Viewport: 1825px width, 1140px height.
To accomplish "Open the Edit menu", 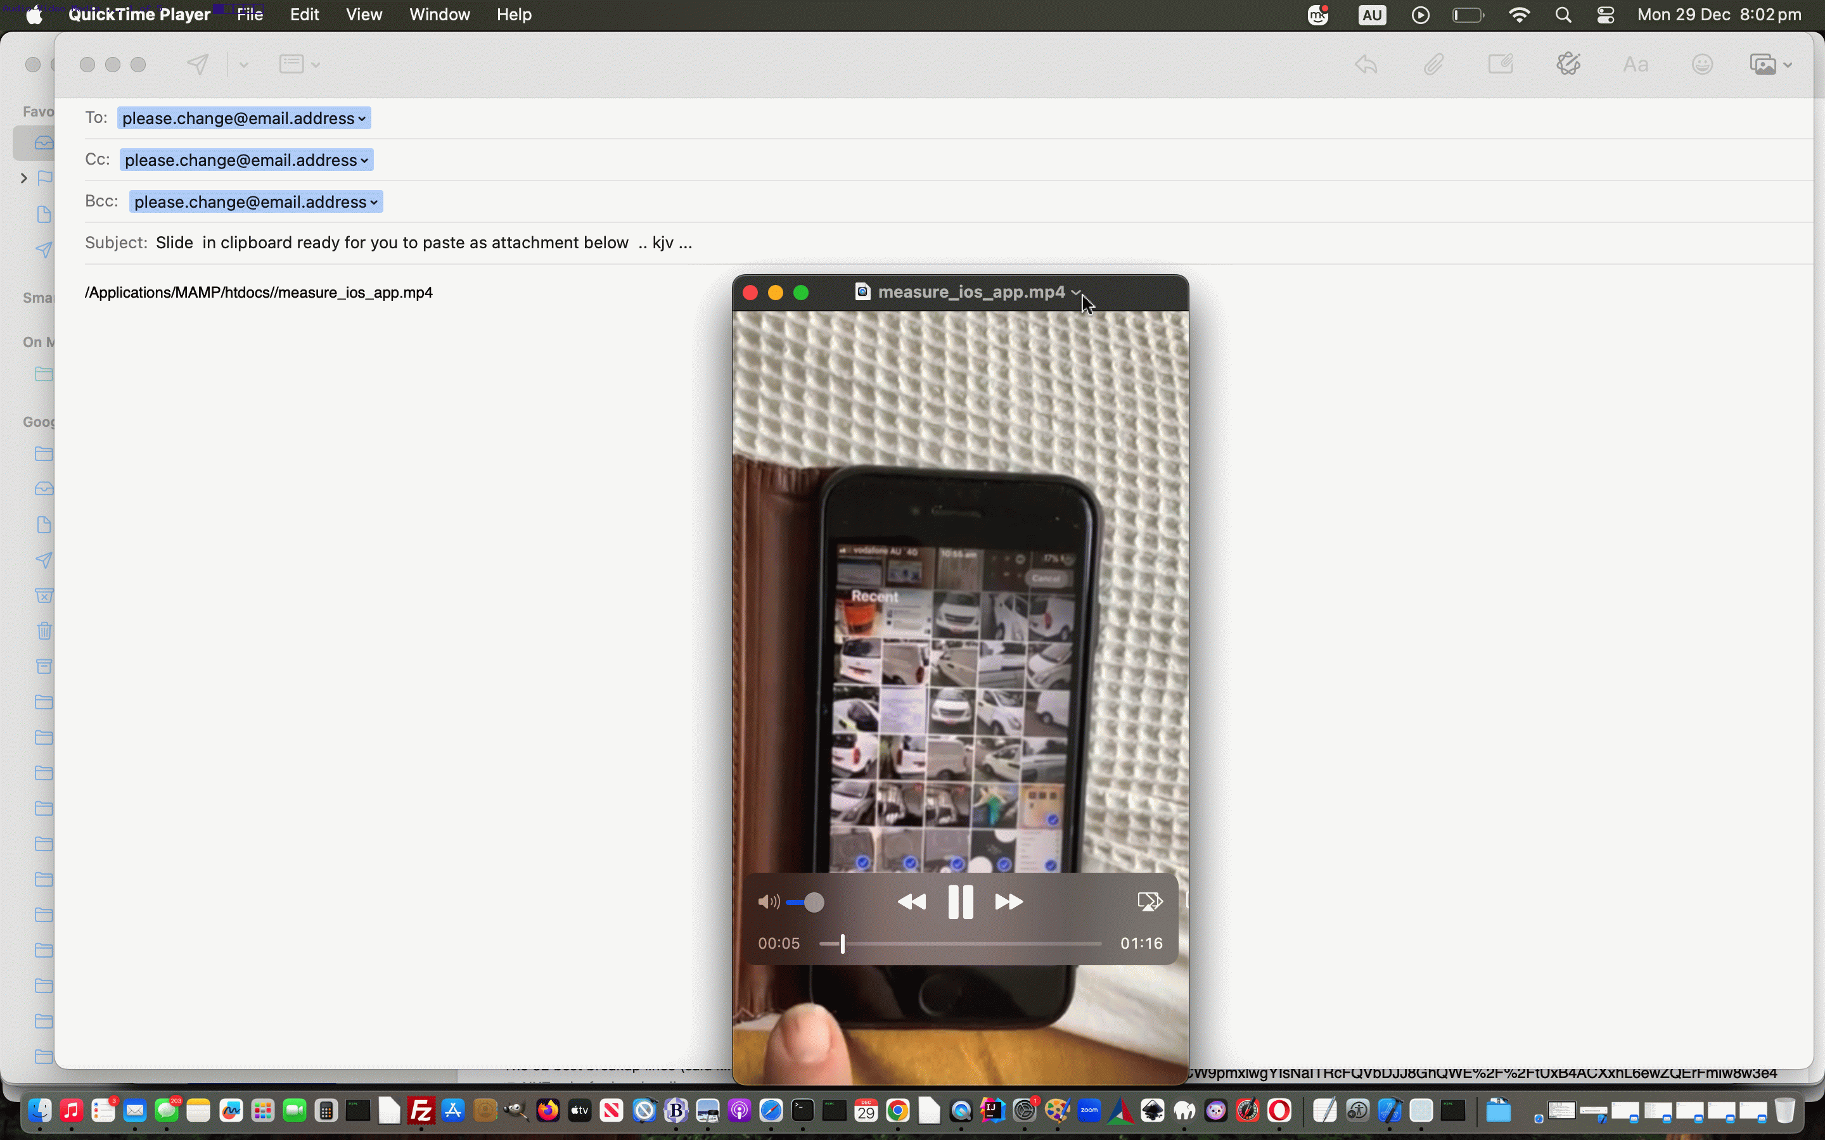I will pyautogui.click(x=304, y=15).
